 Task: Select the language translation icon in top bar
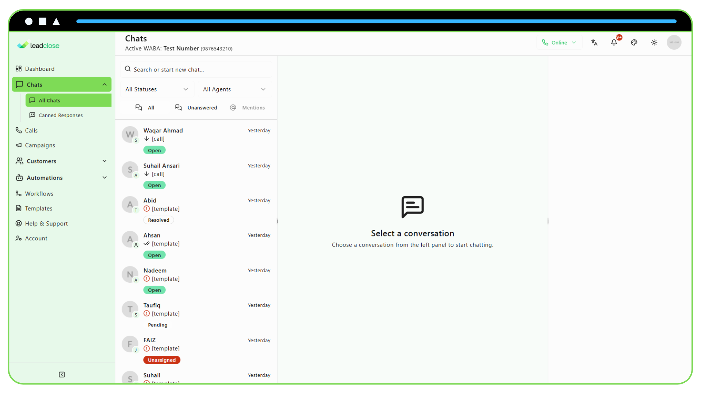[x=594, y=42]
